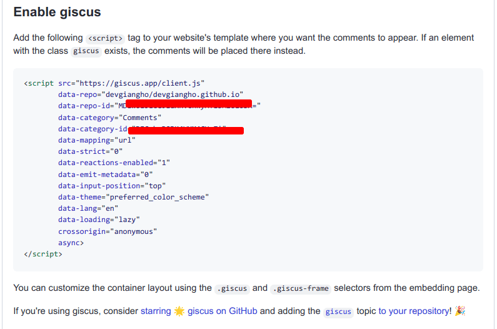Click the data-lang="en" line

tap(88, 208)
